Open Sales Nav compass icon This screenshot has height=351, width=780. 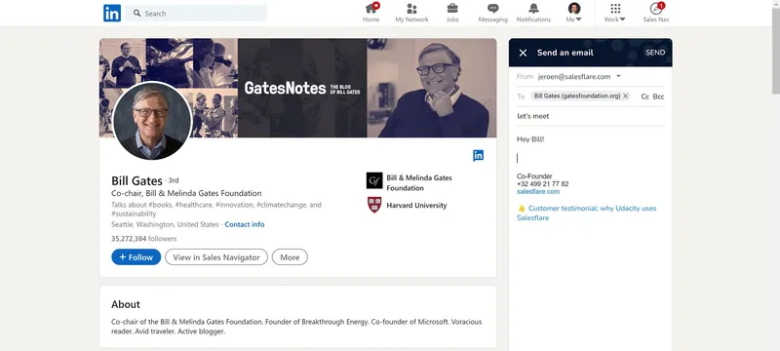(655, 9)
